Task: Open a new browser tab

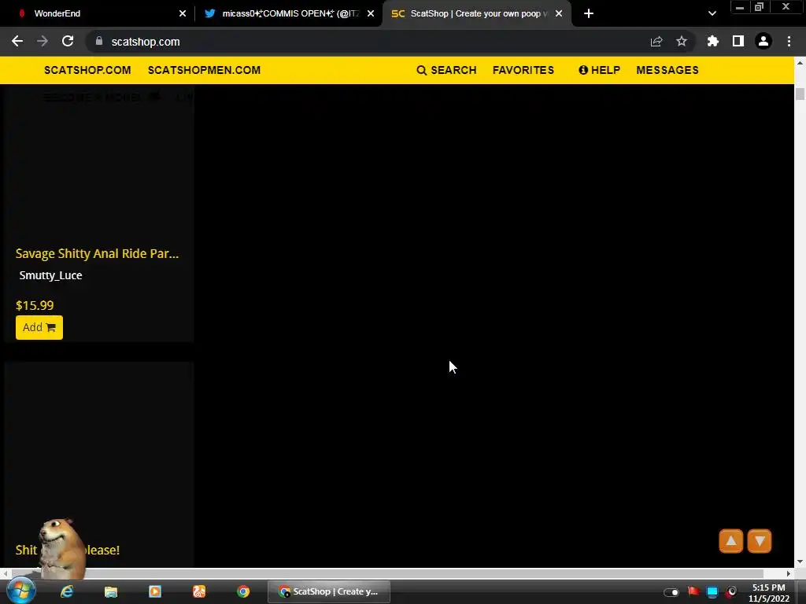Action: [x=589, y=13]
